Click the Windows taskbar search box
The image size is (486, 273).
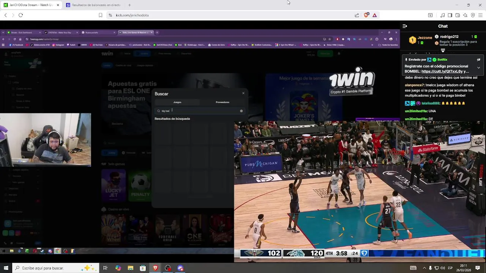56,268
